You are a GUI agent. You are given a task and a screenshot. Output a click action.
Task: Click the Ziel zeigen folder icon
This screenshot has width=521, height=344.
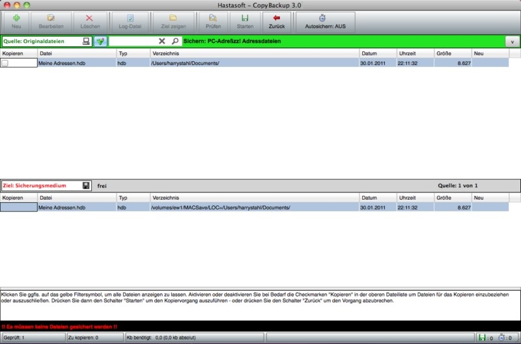tap(173, 18)
